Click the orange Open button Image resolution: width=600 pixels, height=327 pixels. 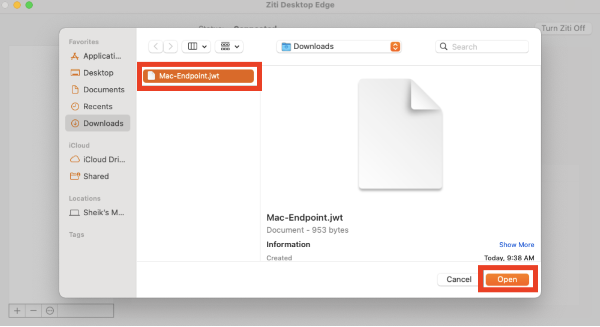click(507, 279)
